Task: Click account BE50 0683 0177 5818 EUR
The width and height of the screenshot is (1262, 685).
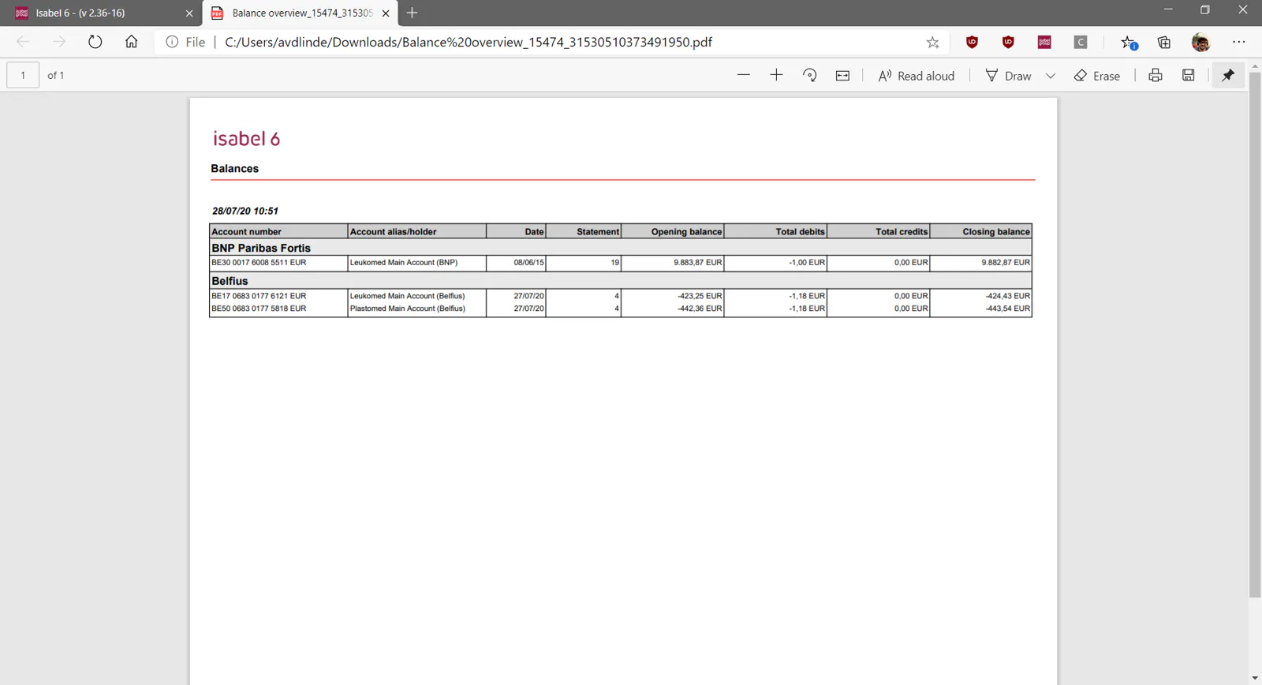Action: click(259, 309)
